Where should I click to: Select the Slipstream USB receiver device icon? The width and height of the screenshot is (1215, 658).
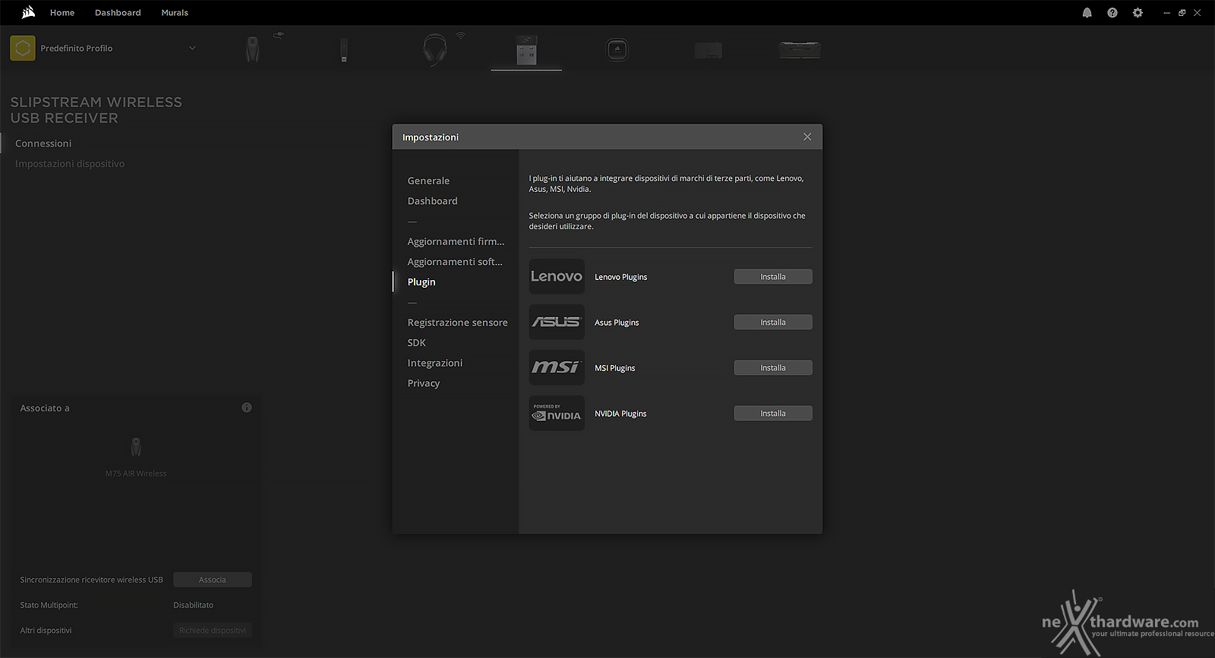(x=526, y=50)
